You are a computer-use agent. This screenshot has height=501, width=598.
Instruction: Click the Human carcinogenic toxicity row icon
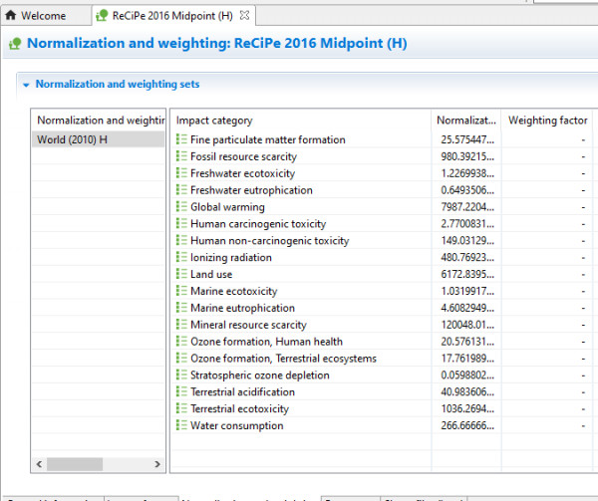[x=181, y=223]
